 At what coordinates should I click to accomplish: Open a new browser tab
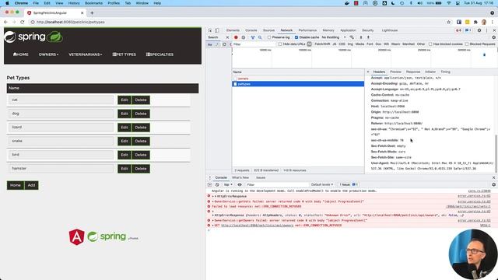pos(92,13)
